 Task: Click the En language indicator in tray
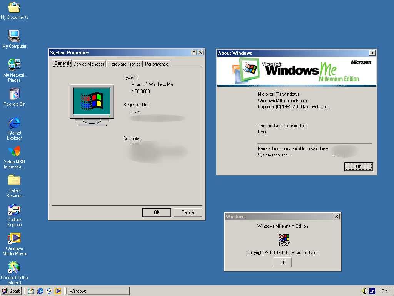[x=372, y=291]
